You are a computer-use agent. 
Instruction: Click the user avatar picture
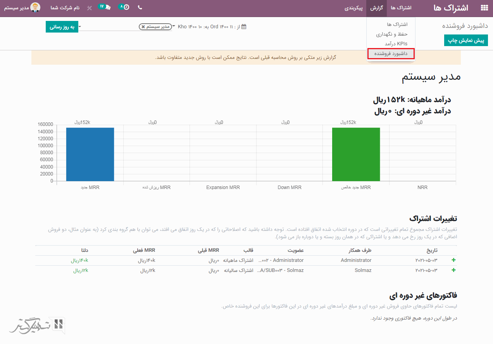click(36, 7)
